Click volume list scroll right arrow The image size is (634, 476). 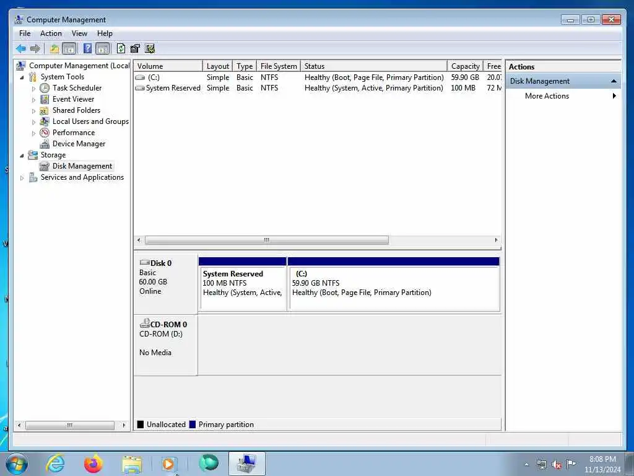(496, 240)
